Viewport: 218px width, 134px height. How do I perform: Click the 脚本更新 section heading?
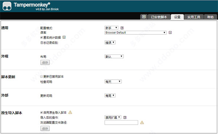pos(8,77)
